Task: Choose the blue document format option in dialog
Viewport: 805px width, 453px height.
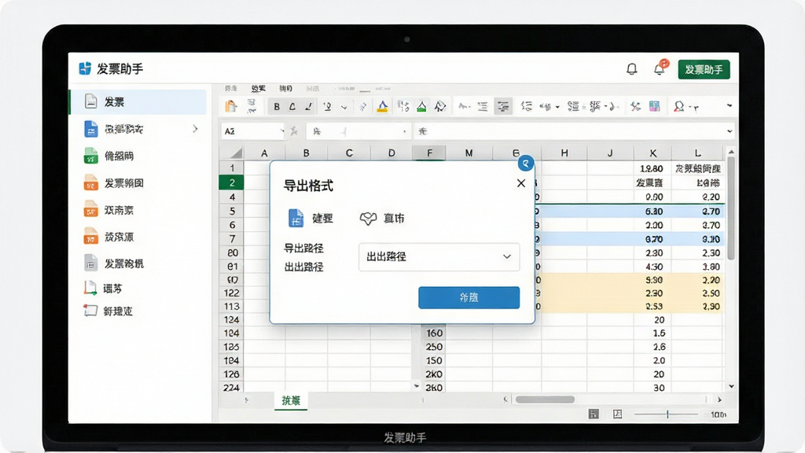Action: (311, 219)
